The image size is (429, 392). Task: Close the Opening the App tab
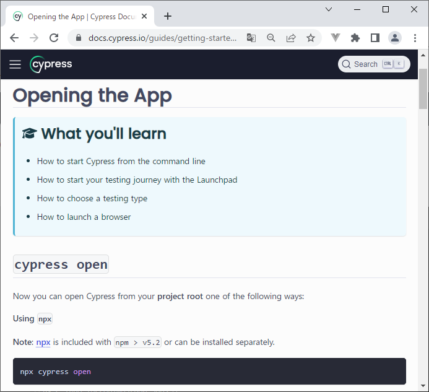pos(144,17)
